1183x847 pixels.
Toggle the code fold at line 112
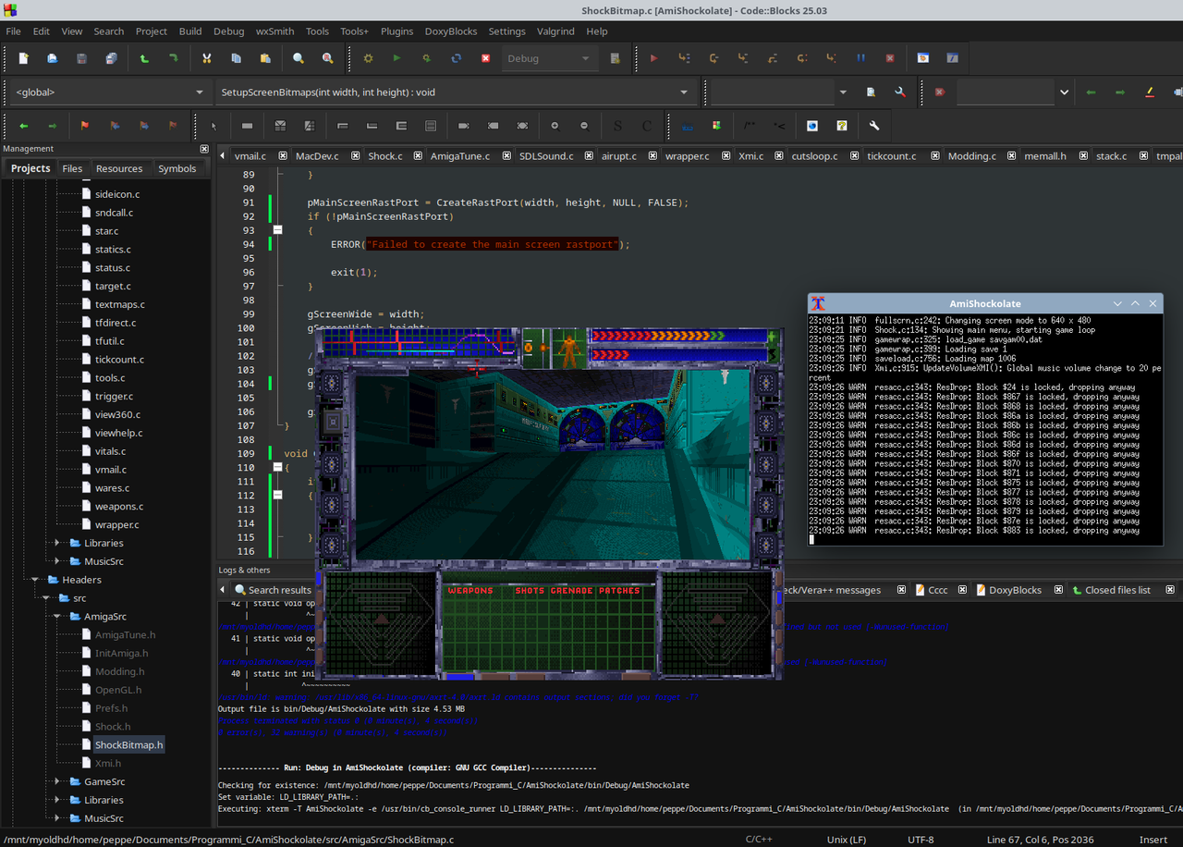[x=275, y=495]
